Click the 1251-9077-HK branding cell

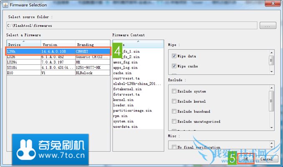click(93, 68)
